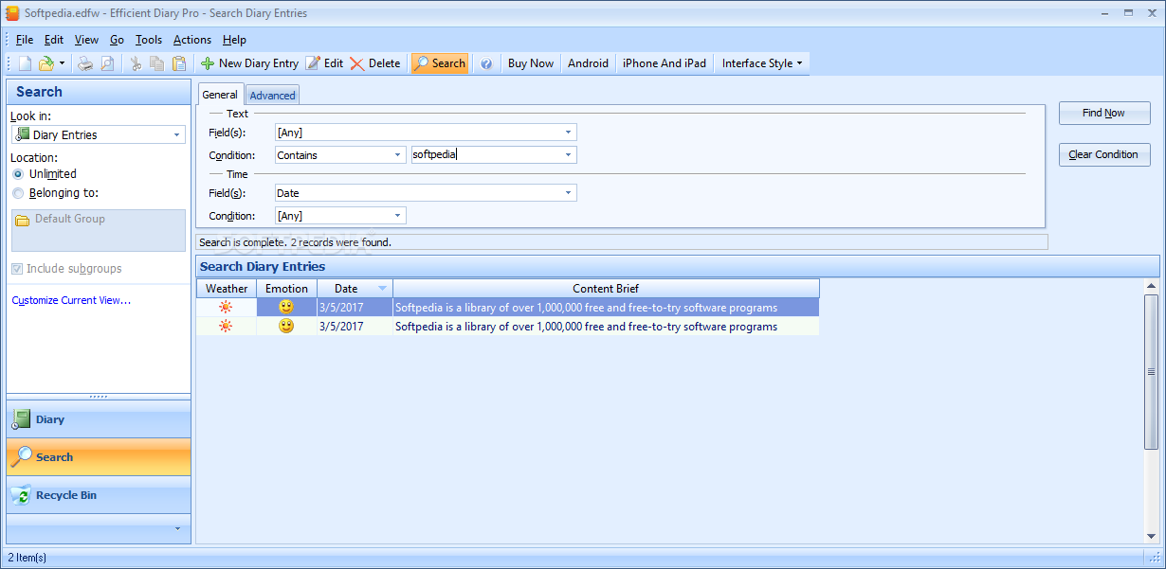Sort by the Emotion column header

pyautogui.click(x=286, y=289)
